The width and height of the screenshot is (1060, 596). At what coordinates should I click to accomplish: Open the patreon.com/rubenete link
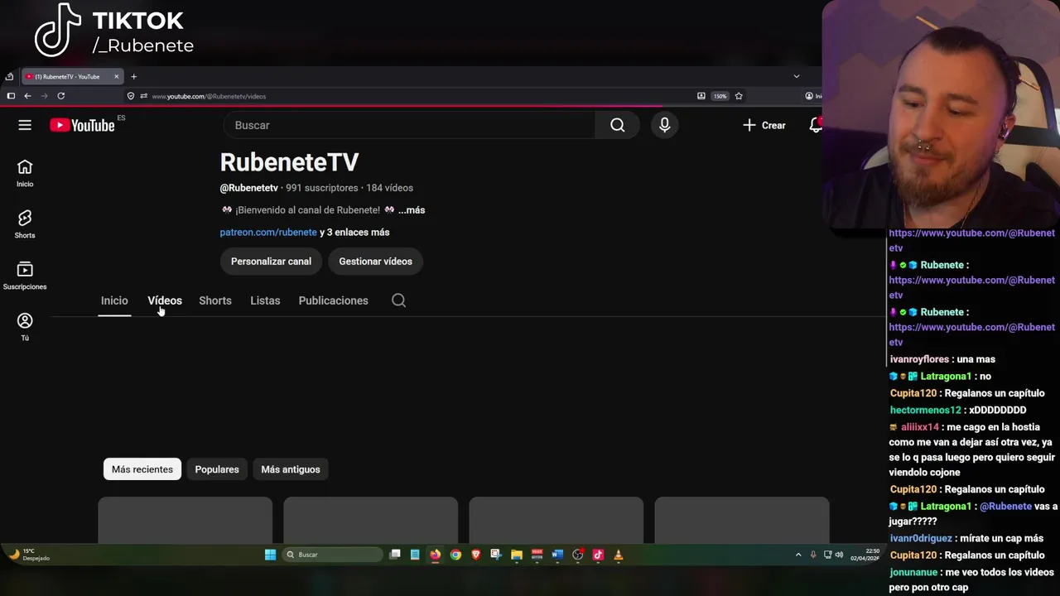pyautogui.click(x=268, y=233)
